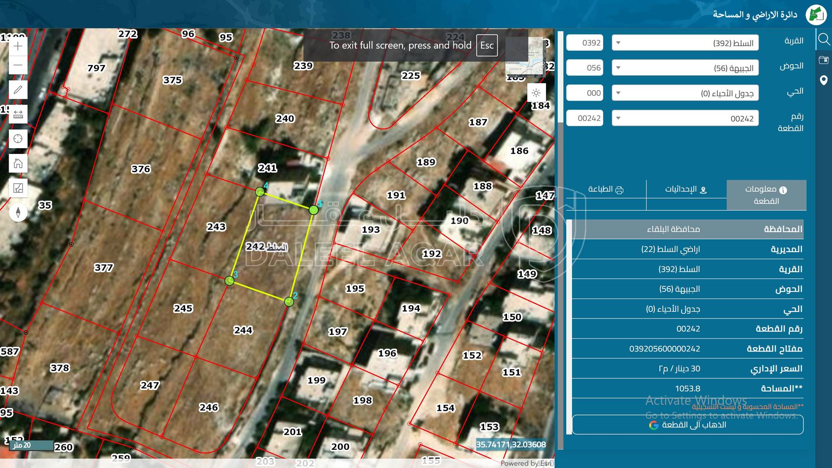Click the الذهاب الى القطعة button
This screenshot has width=832, height=468.
click(x=687, y=425)
